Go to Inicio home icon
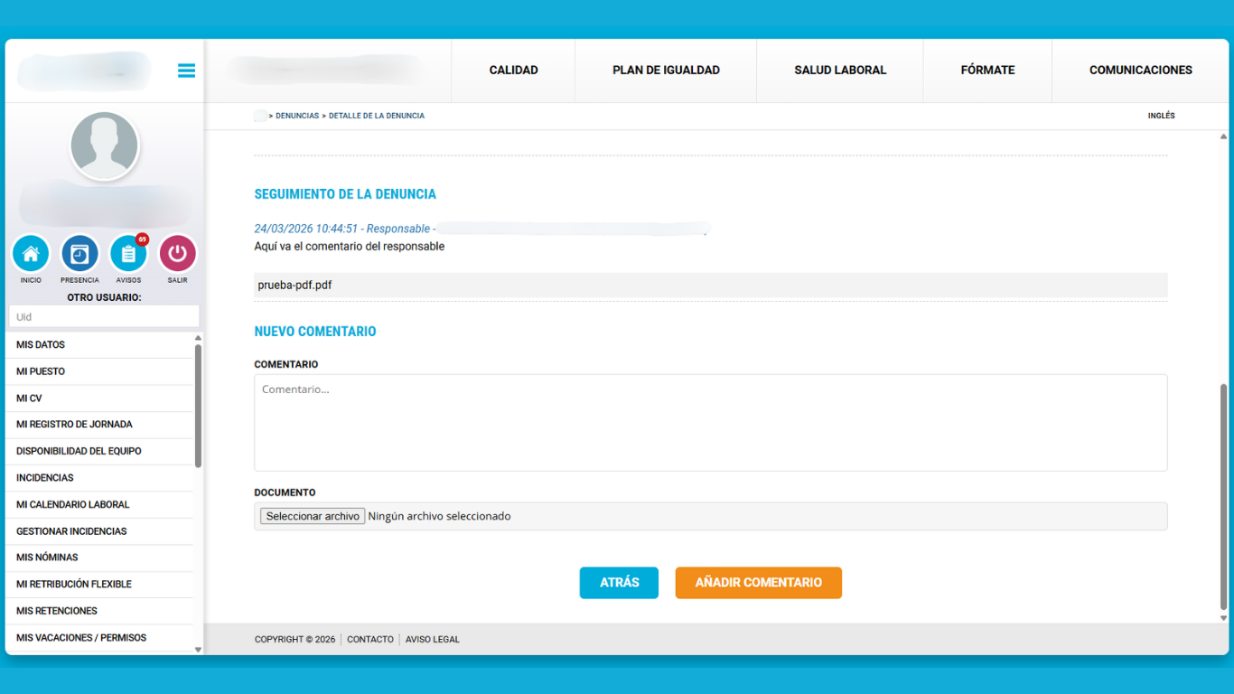 32,254
